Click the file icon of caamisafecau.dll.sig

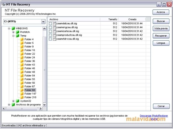click(x=55, y=31)
